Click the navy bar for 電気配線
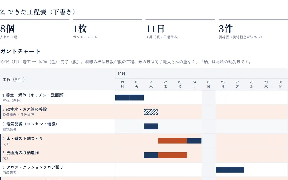 coord(151,126)
